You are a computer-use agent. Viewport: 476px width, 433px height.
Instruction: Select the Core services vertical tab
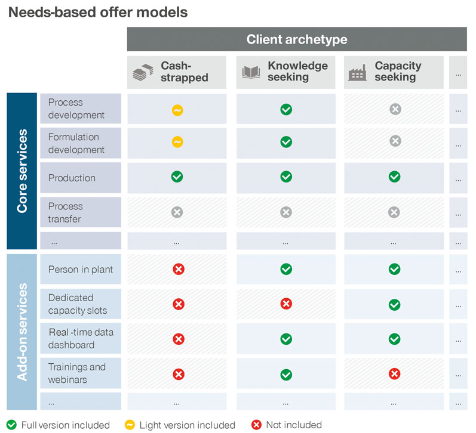(22, 171)
